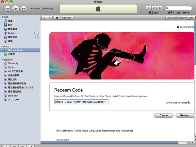Viewport: 196px width, 147px height.
Task: Adjust the volume slider knob
Action: [41, 9]
